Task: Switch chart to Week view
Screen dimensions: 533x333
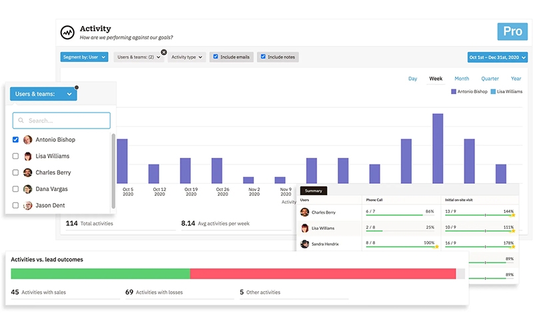Action: [436, 79]
